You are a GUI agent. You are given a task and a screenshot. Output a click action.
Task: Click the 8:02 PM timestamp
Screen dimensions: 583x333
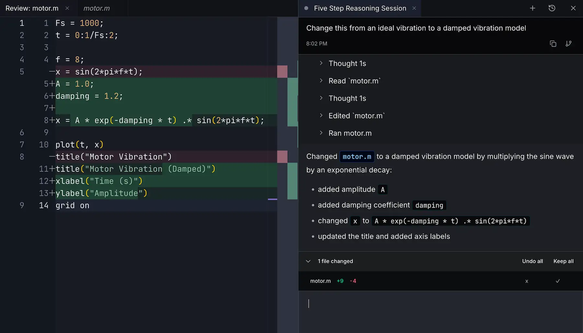(316, 44)
